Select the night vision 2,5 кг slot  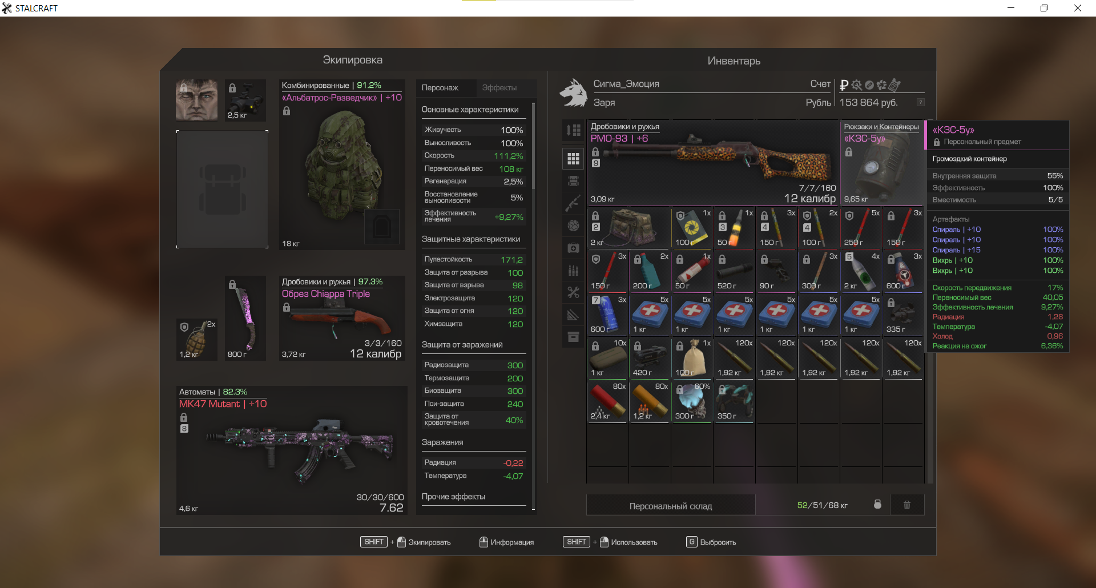pos(245,100)
